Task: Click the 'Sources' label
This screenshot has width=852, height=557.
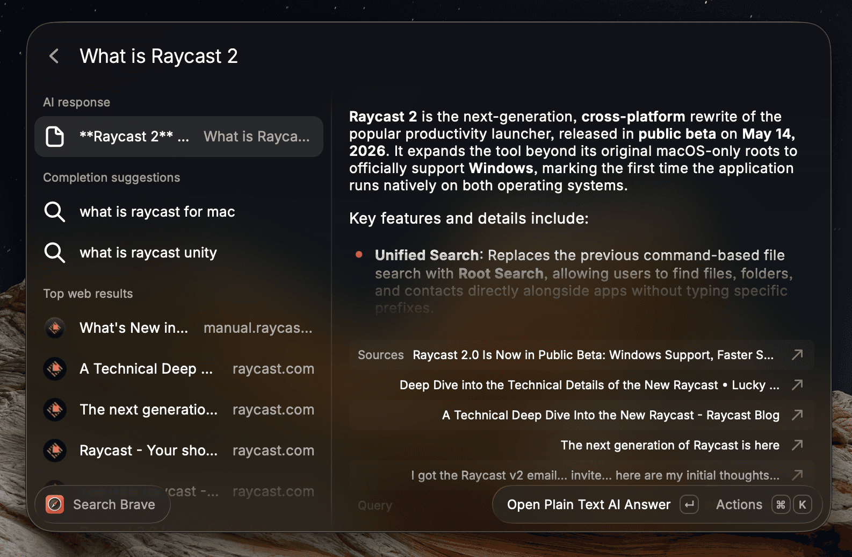Action: click(x=381, y=355)
